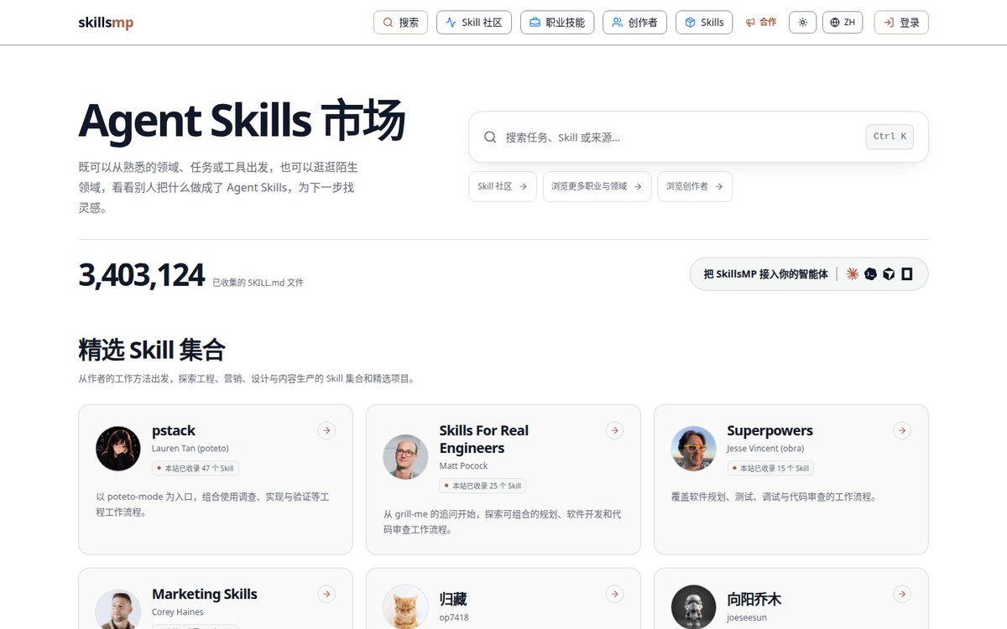Click the 登录 login button
The image size is (1007, 629).
tap(901, 23)
